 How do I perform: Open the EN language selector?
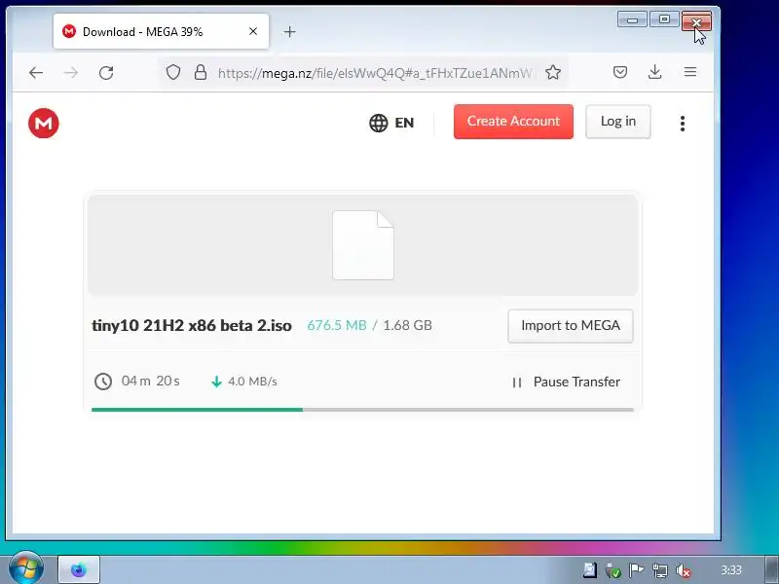(391, 123)
